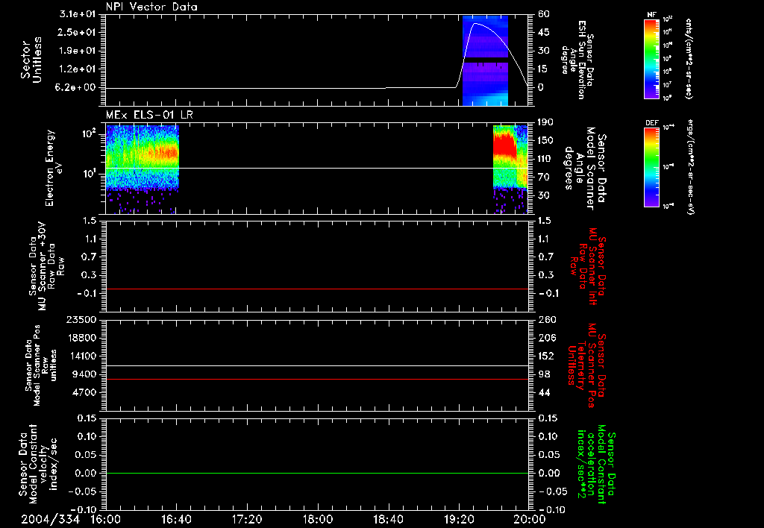This screenshot has width=764, height=528.
Task: Click the green velocity line in bottom panel
Action: [x=317, y=473]
